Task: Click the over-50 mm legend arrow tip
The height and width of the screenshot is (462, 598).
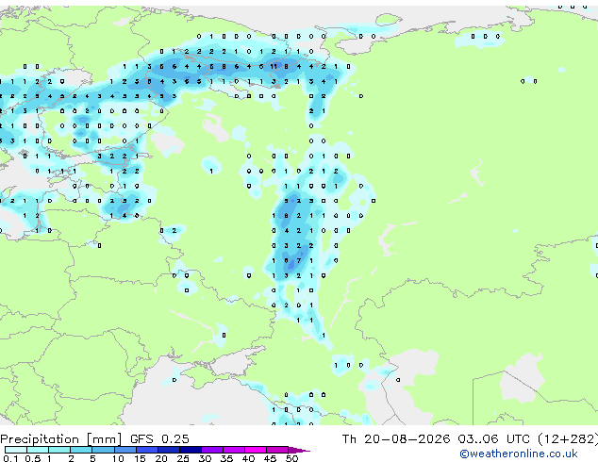Action: (301, 450)
